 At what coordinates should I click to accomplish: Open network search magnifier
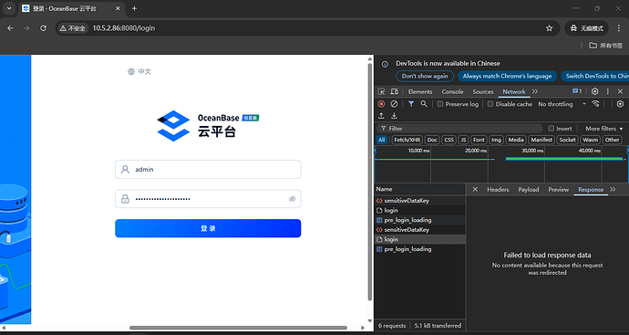(x=424, y=104)
